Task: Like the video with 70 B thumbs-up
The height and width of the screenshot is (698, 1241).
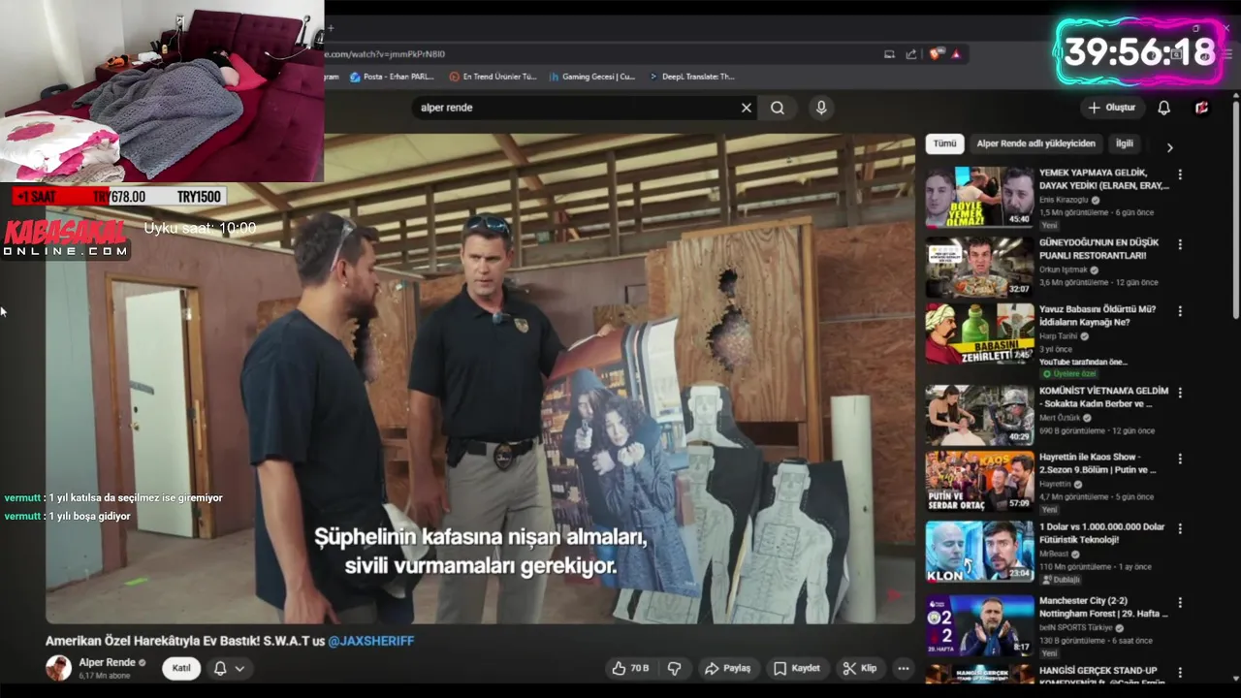Action: 629,668
